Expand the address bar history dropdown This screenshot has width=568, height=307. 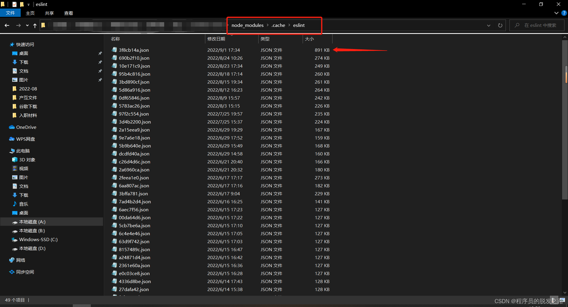(489, 25)
